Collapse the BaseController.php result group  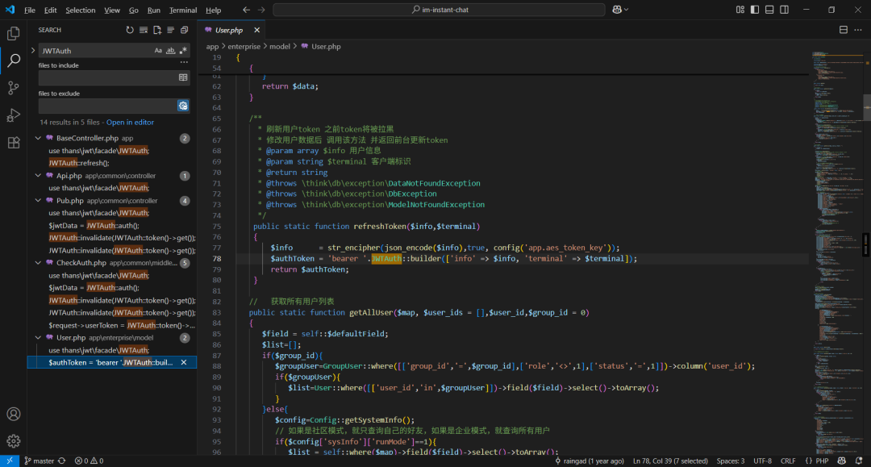click(38, 138)
